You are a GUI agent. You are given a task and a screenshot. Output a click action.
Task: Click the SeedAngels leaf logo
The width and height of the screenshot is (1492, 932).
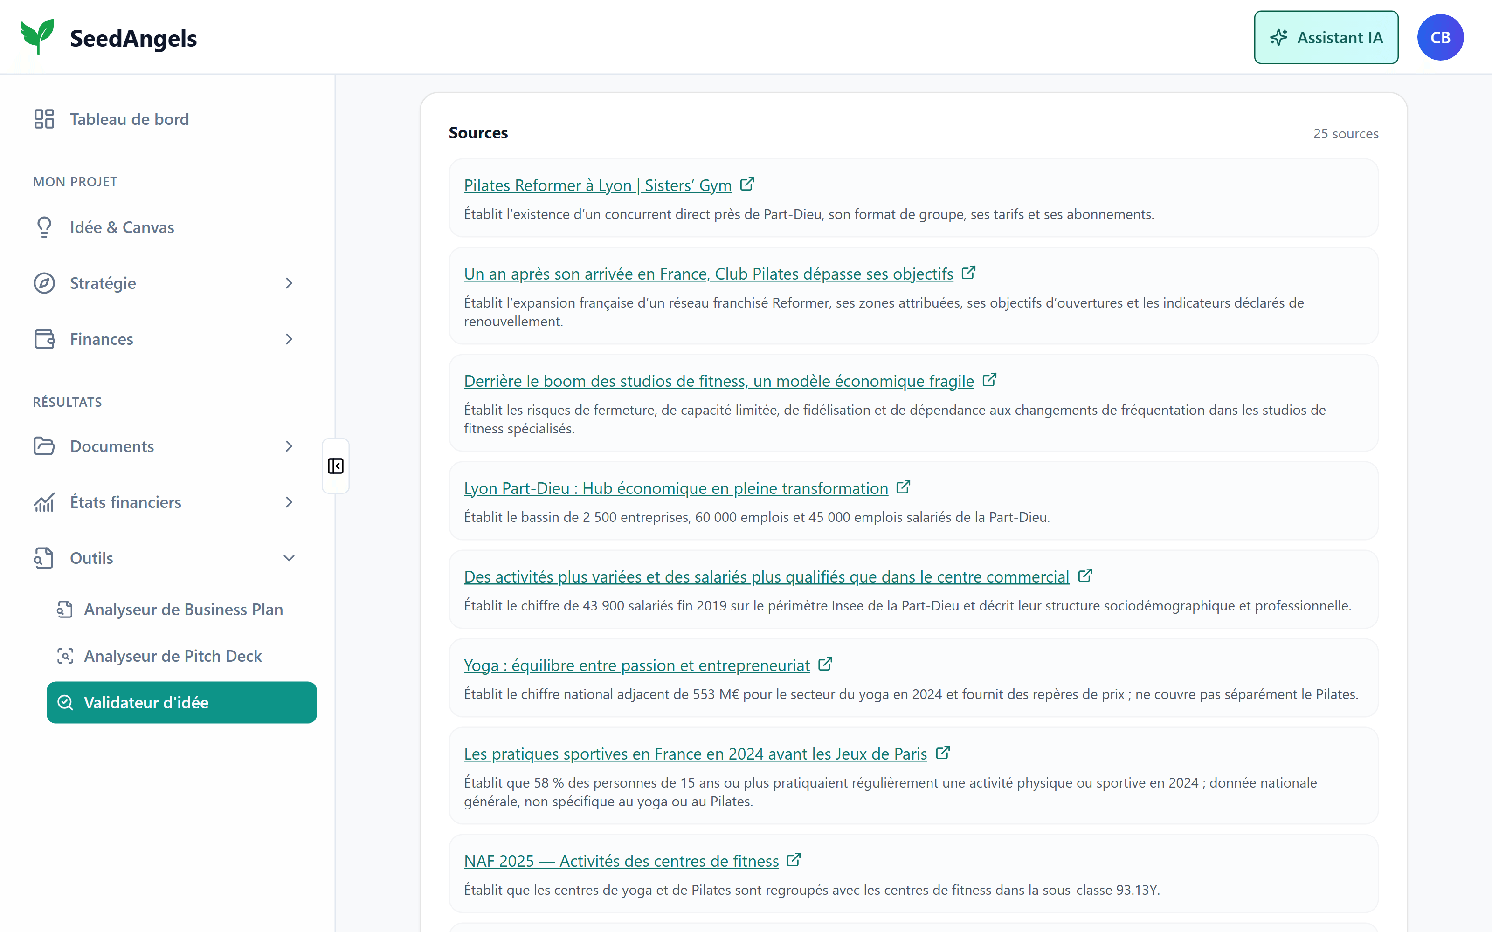coord(37,37)
